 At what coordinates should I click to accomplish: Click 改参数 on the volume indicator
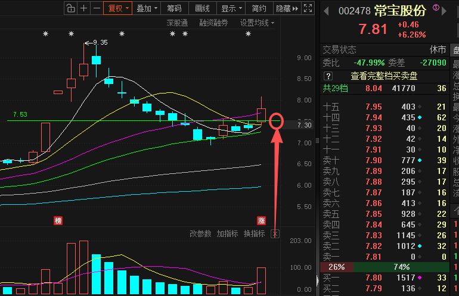tap(200, 233)
